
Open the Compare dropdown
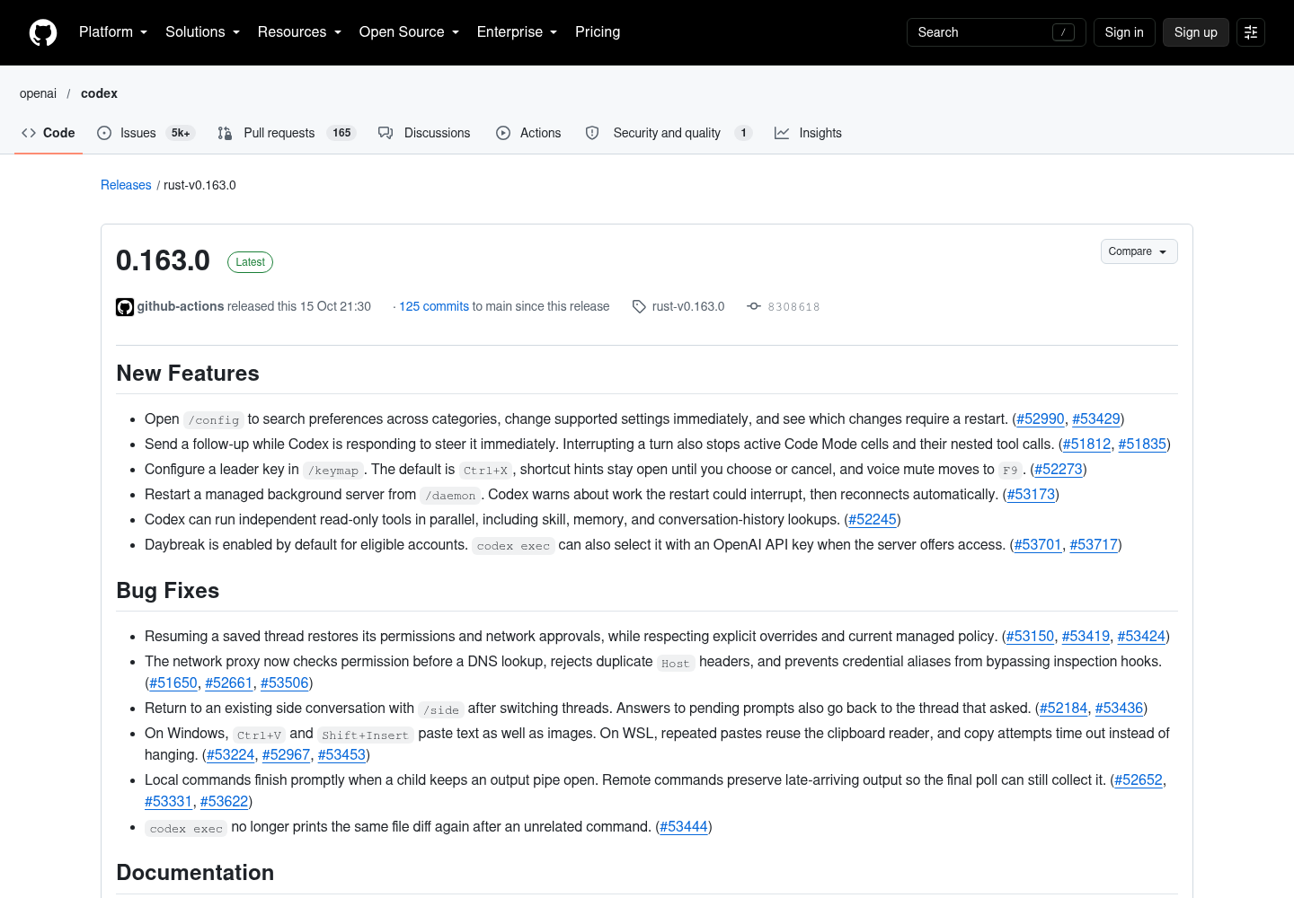[1139, 251]
